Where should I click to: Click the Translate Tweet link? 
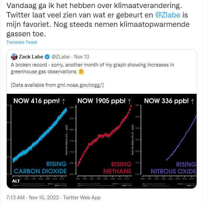(22, 42)
